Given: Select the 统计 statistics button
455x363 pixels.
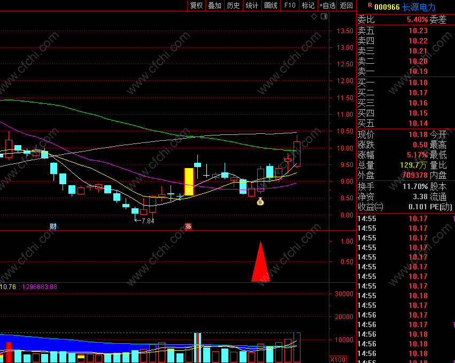Looking at the screenshot, I should (x=252, y=5).
